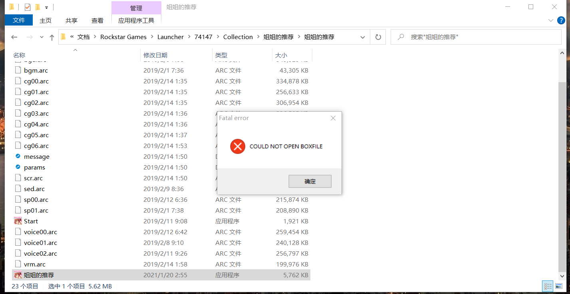Open the 文件 menu

[18, 20]
